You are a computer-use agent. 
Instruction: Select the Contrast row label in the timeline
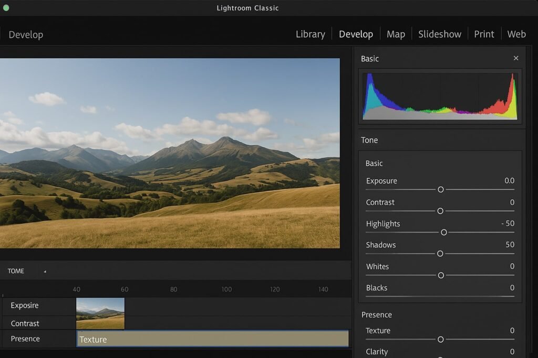25,323
